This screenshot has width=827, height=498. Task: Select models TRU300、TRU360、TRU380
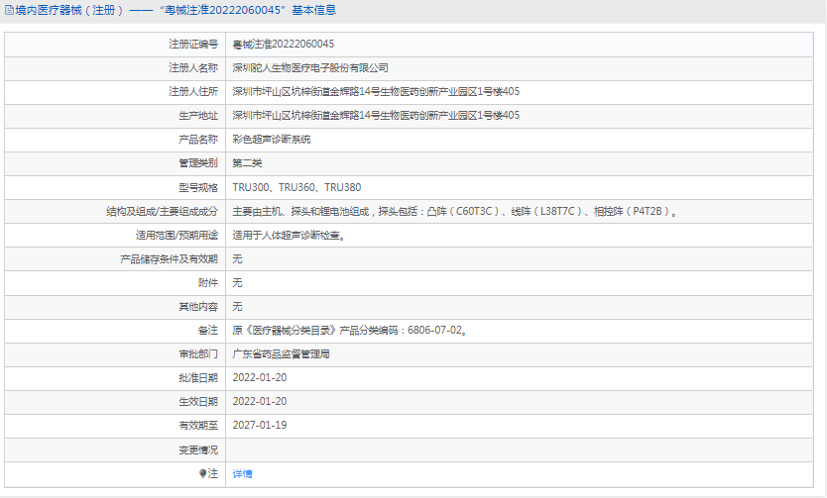[x=296, y=187]
